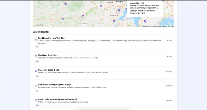Click 'Unknown' status on the Bed-Stuy Campaign Against Hunger row
This screenshot has height=110, width=207.
tap(168, 86)
